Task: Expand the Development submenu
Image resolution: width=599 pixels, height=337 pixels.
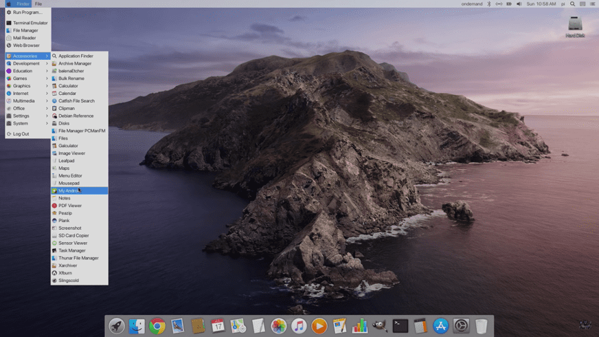Action: pos(27,63)
